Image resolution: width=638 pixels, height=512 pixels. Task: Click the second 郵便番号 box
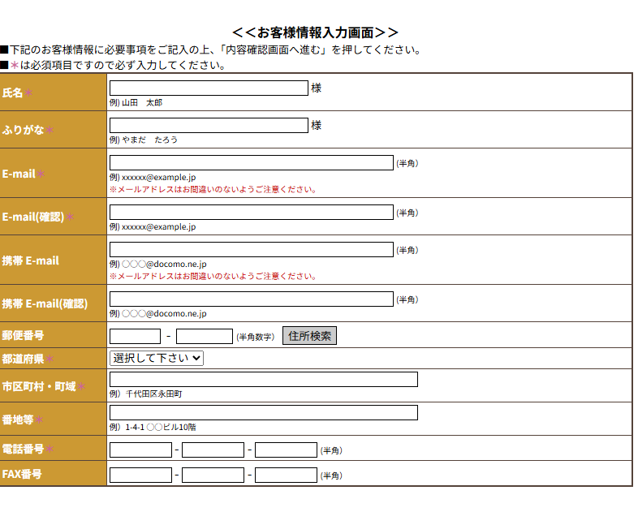[204, 336]
